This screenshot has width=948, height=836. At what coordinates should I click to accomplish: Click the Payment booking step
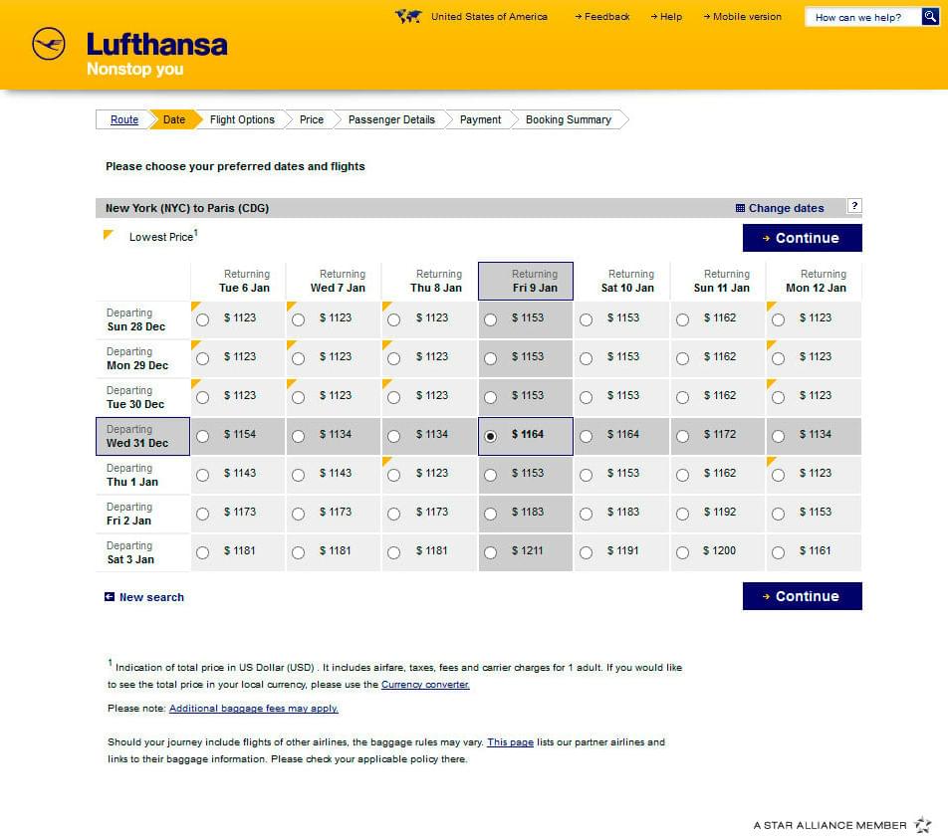coord(480,119)
